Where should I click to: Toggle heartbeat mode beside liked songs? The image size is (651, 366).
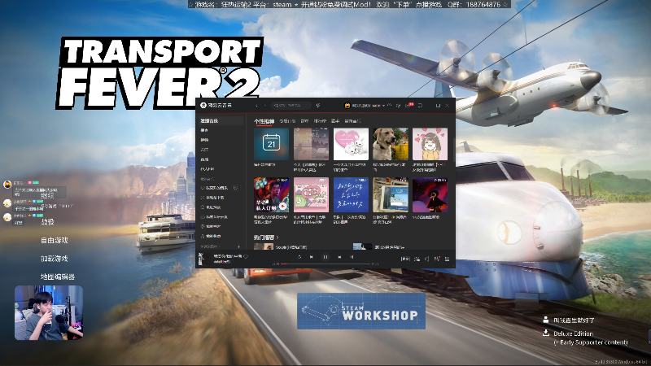(235, 188)
